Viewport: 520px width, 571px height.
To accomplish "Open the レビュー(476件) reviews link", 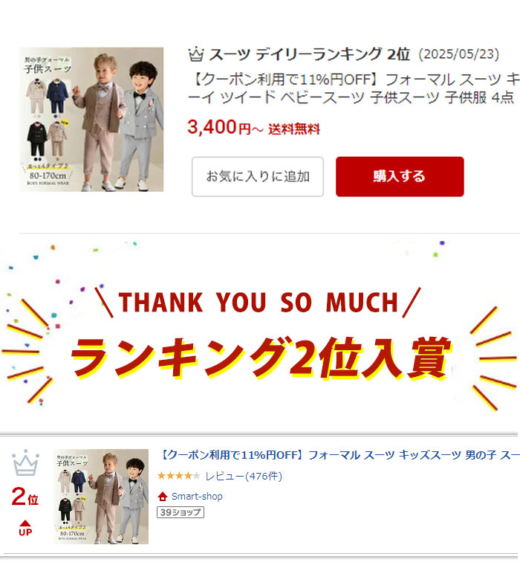I will pos(244,476).
